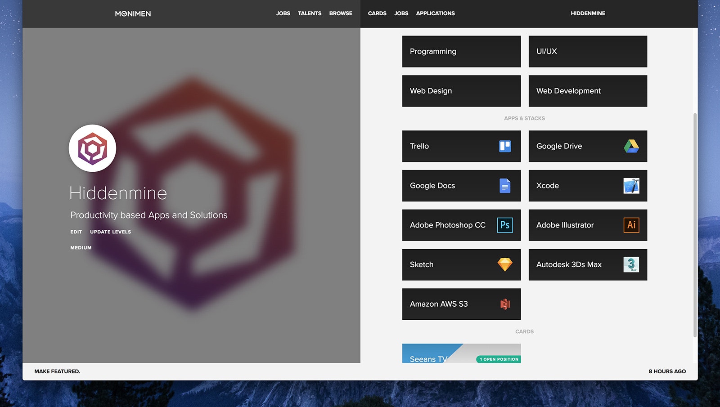Click the '8 HOURS AGO' timestamp
This screenshot has height=407, width=720.
point(667,371)
